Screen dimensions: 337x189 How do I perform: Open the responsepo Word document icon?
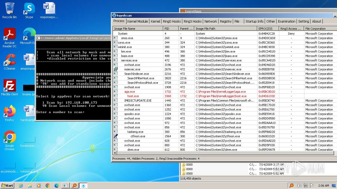point(49,10)
